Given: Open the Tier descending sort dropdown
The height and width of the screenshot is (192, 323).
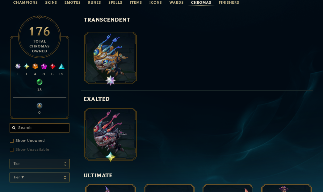Looking at the screenshot, I should (39, 178).
